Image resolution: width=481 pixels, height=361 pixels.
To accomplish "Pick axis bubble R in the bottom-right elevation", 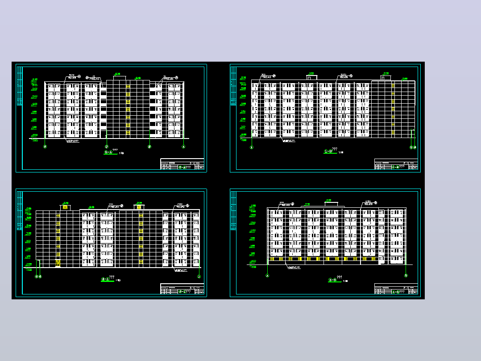I will [406, 276].
